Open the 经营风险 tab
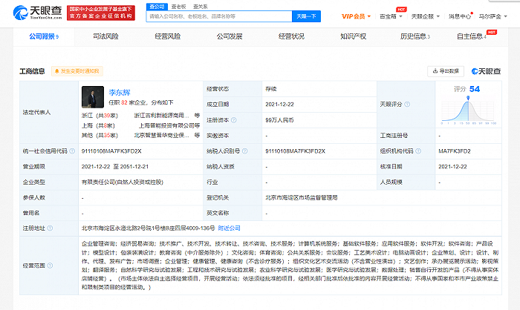Image resolution: width=520 pixels, height=310 pixels. pos(168,36)
